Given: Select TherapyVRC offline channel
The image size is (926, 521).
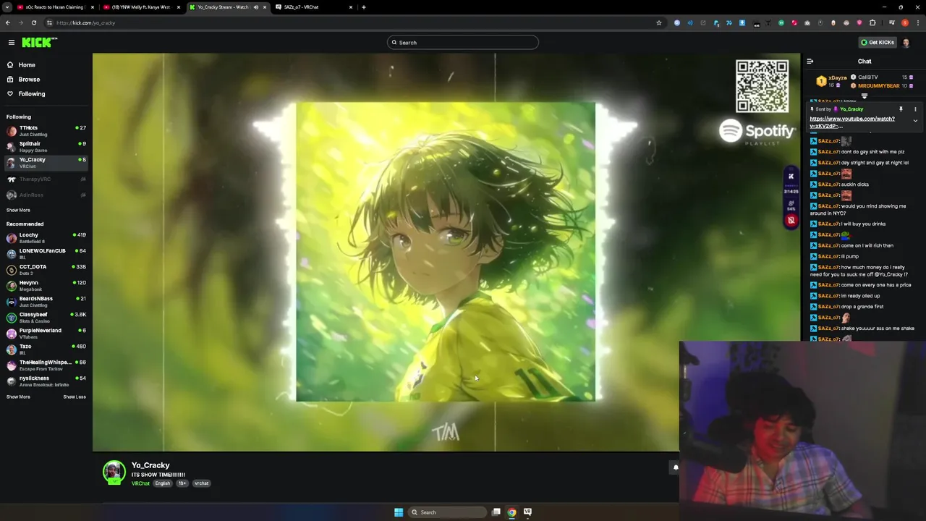Looking at the screenshot, I should pos(46,179).
